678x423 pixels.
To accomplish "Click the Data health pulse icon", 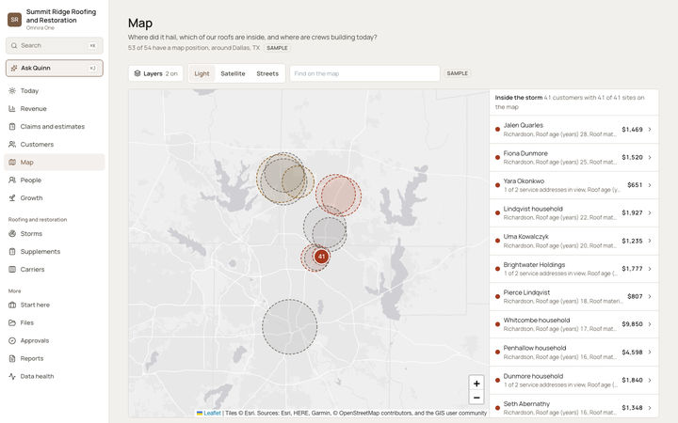I will tap(12, 376).
